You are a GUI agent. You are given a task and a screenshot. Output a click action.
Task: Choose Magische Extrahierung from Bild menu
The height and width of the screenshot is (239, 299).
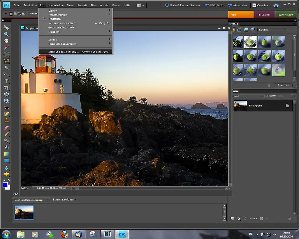(63, 51)
